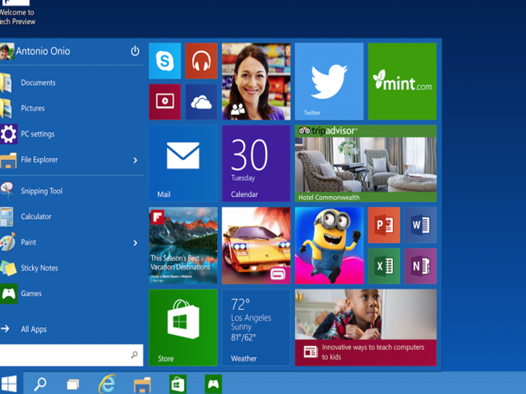Launch Word from its tile
Viewport: 526px width, 394px height.
(421, 225)
